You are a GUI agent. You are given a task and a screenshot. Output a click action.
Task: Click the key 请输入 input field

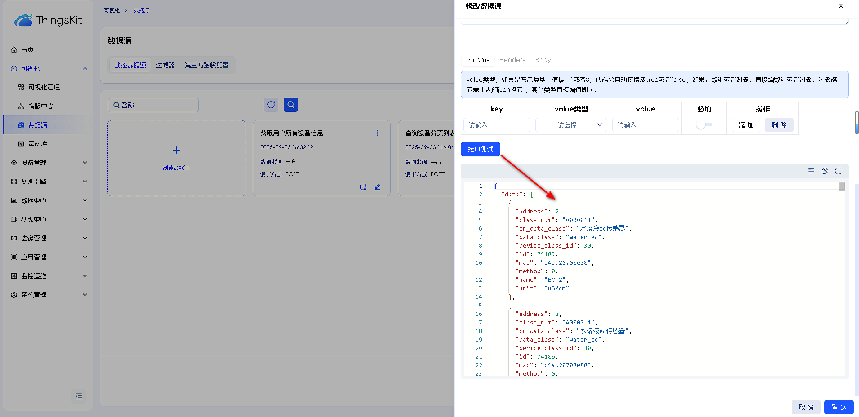497,125
